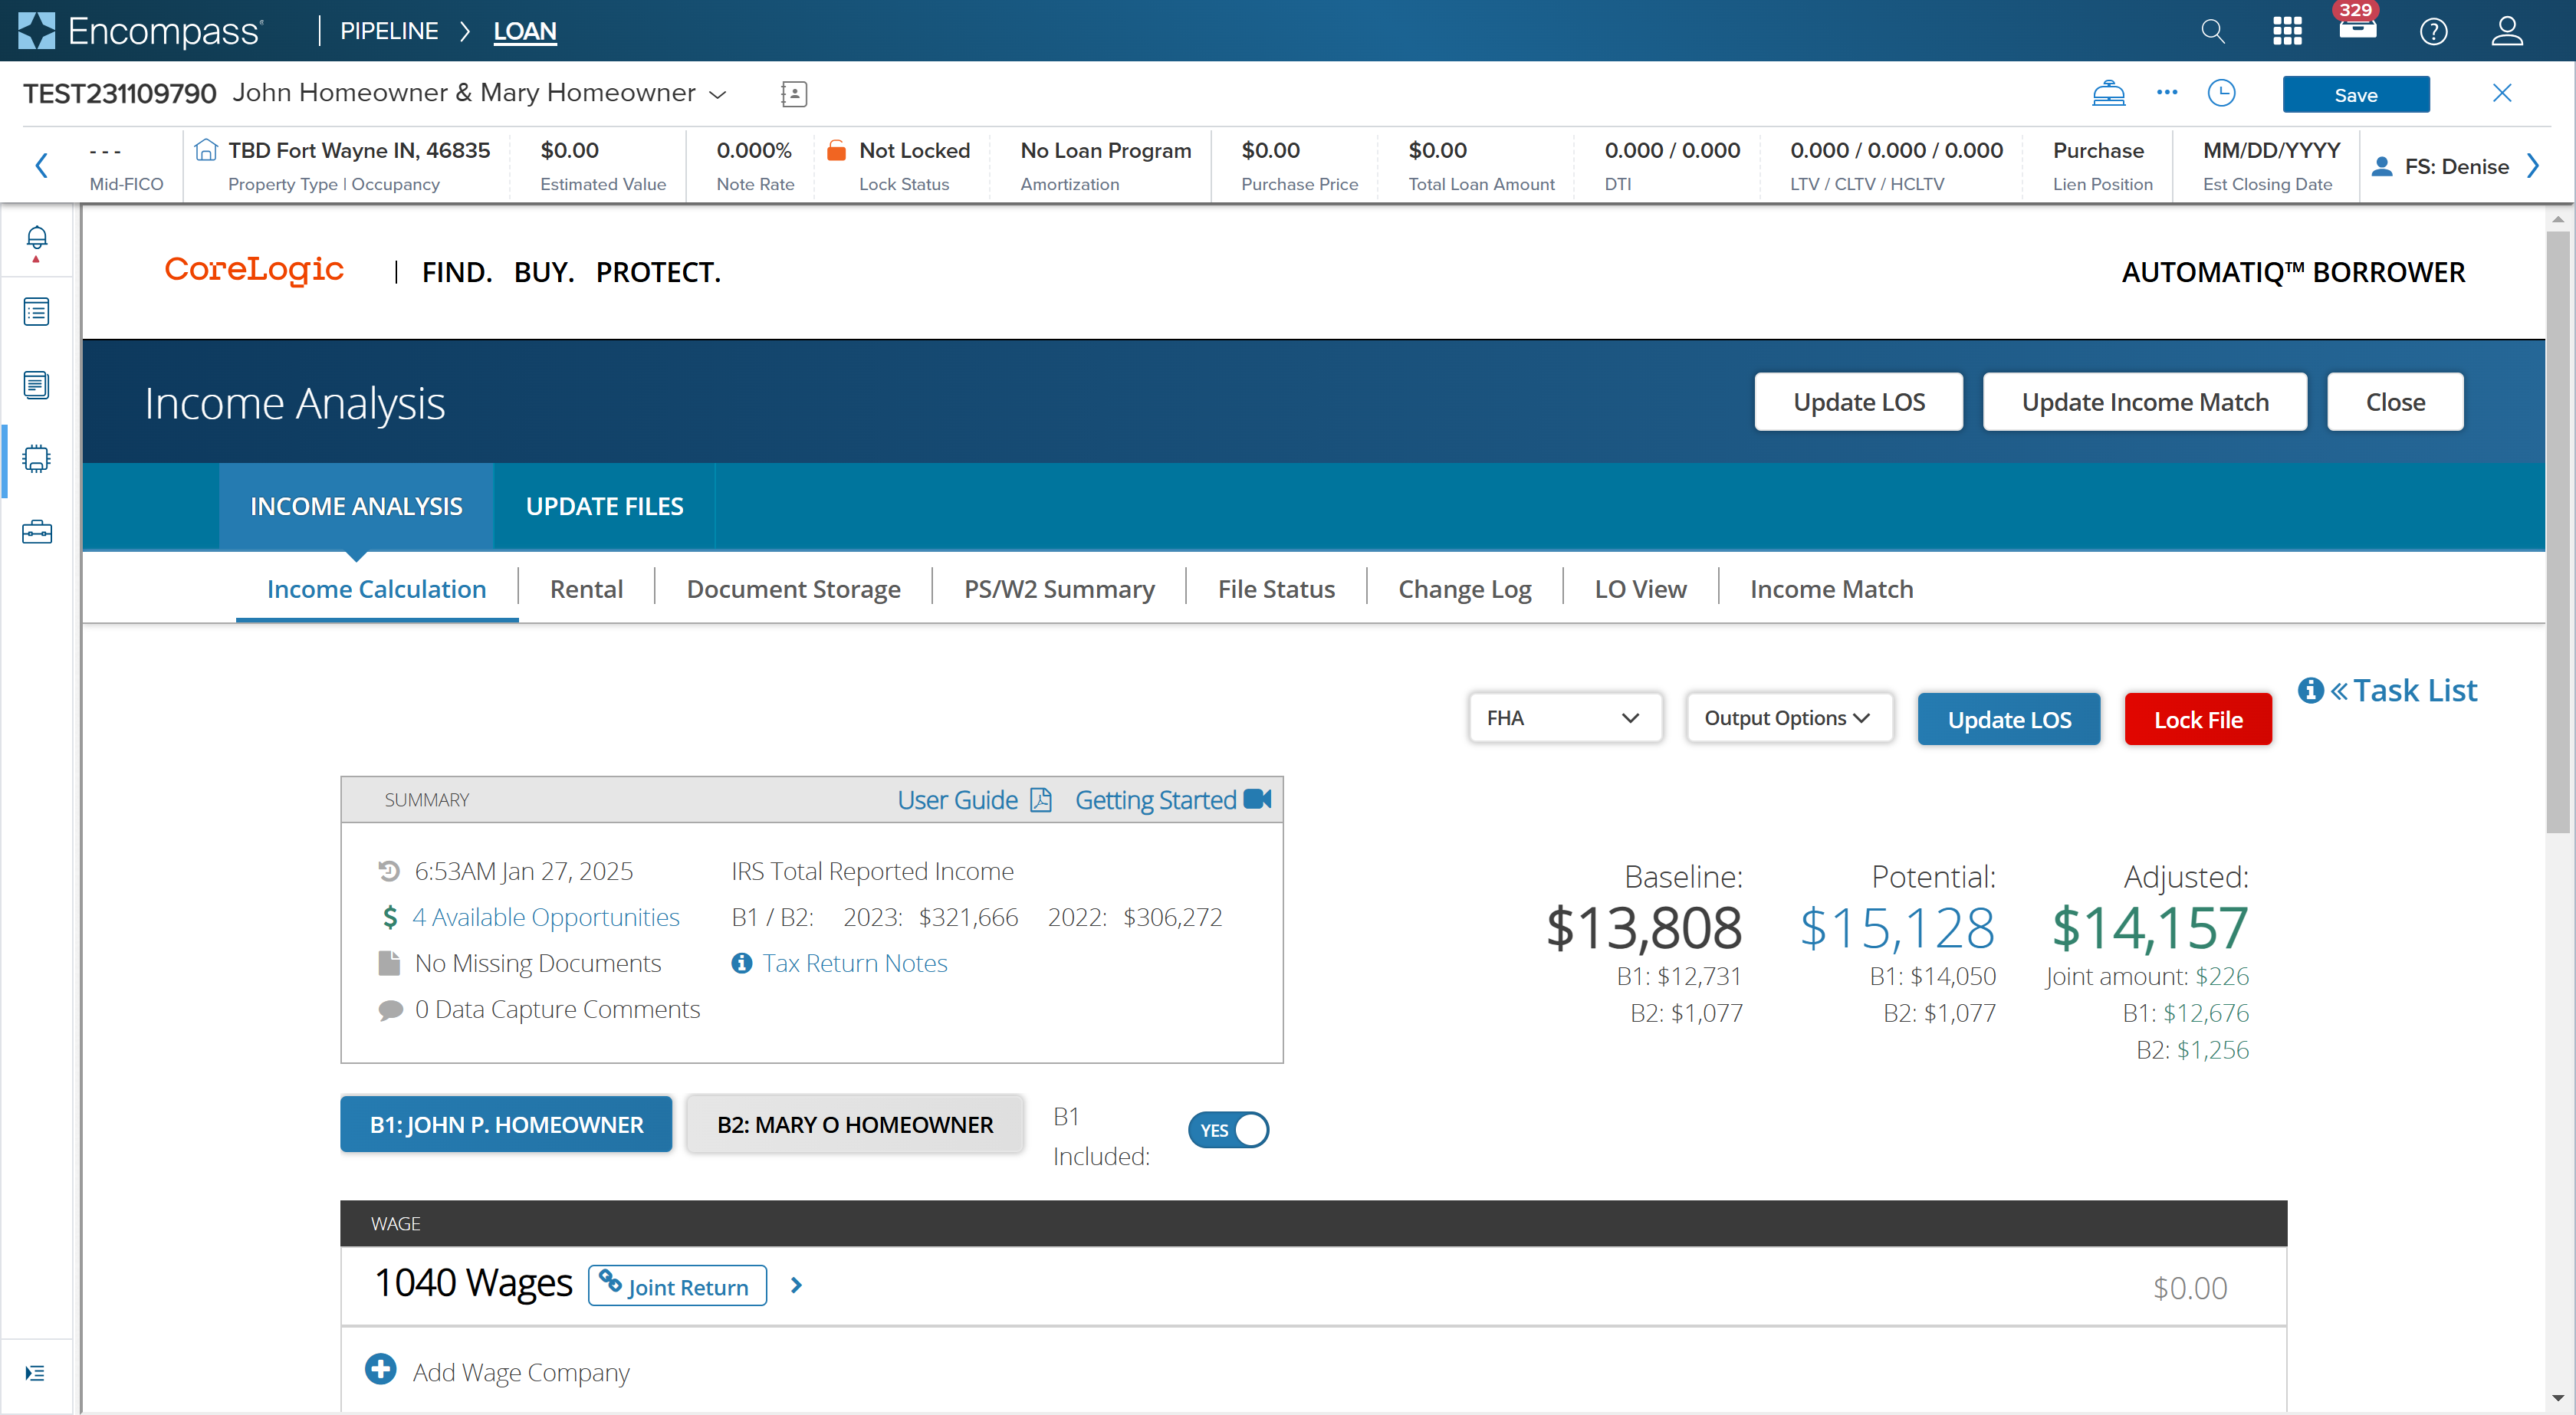Open the 4 Available Opportunities link
Screen dimensions: 2576x1415
[545, 916]
